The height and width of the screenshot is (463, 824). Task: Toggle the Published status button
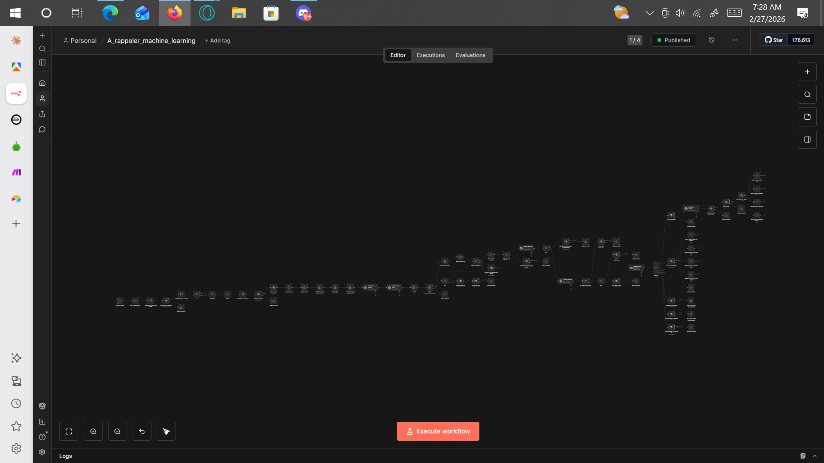673,40
